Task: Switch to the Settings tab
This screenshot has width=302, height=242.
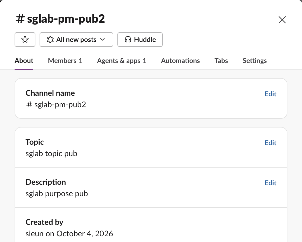Action: tap(255, 61)
